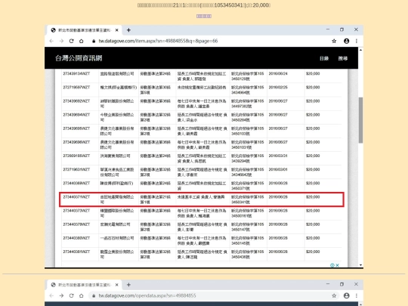Click the date cell 2016/06/24
This screenshot has height=306, width=408.
point(278,73)
